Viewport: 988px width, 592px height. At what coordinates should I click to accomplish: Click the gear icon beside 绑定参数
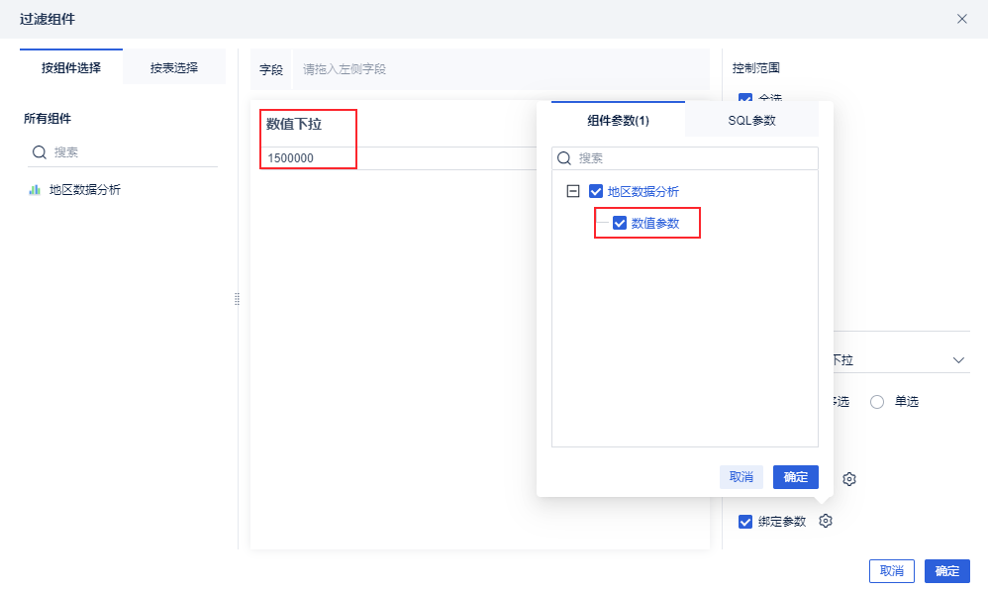[x=826, y=521]
